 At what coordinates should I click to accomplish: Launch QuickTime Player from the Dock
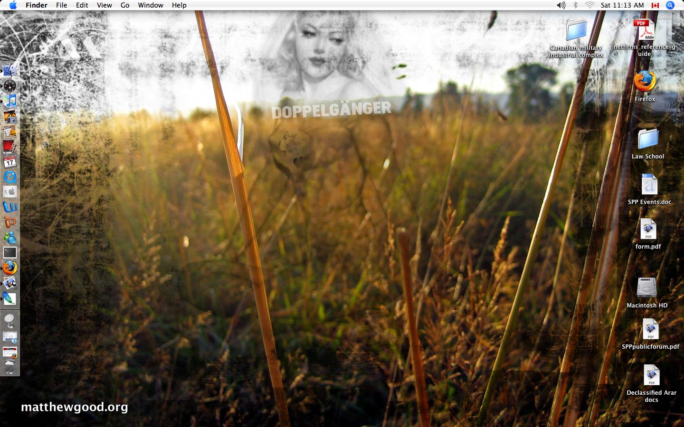10,177
